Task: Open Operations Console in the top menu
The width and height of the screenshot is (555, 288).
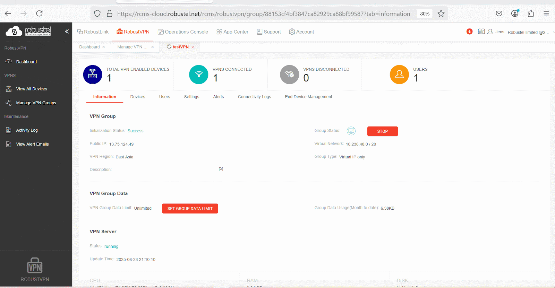Action: click(x=183, y=32)
